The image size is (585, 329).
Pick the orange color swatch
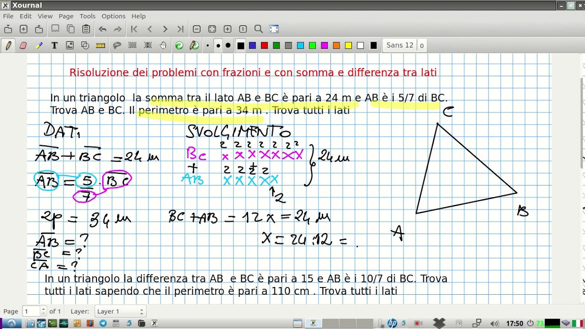pos(336,45)
